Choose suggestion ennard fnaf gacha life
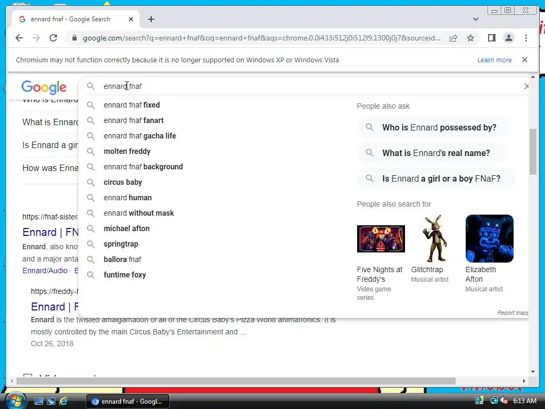The height and width of the screenshot is (409, 545). point(140,136)
